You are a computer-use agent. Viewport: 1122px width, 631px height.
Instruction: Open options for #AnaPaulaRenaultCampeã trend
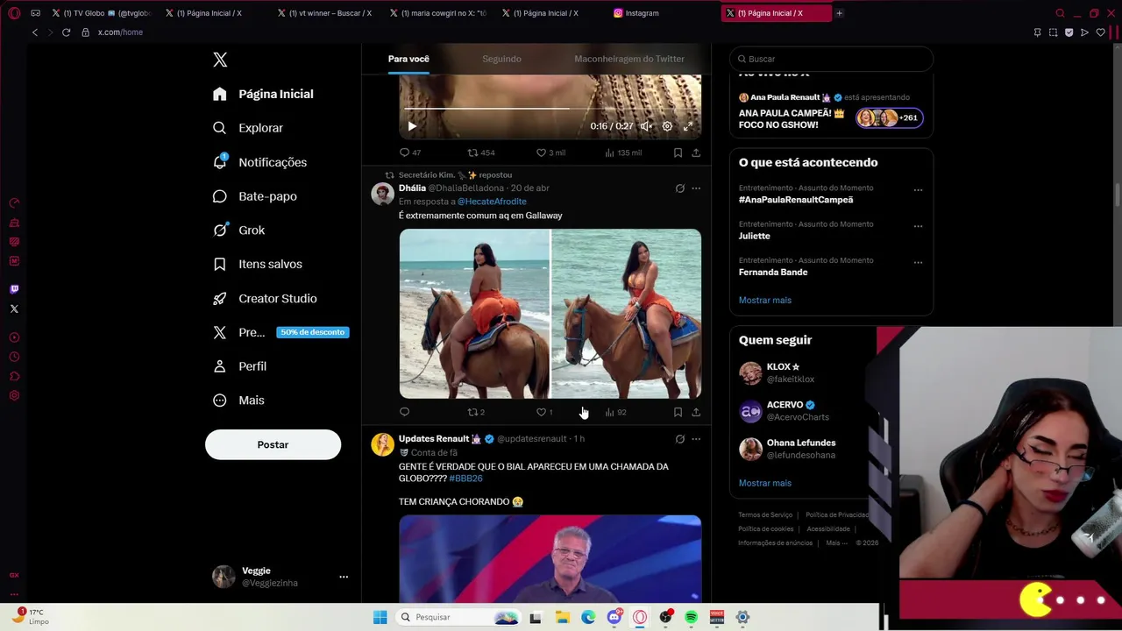[918, 189]
